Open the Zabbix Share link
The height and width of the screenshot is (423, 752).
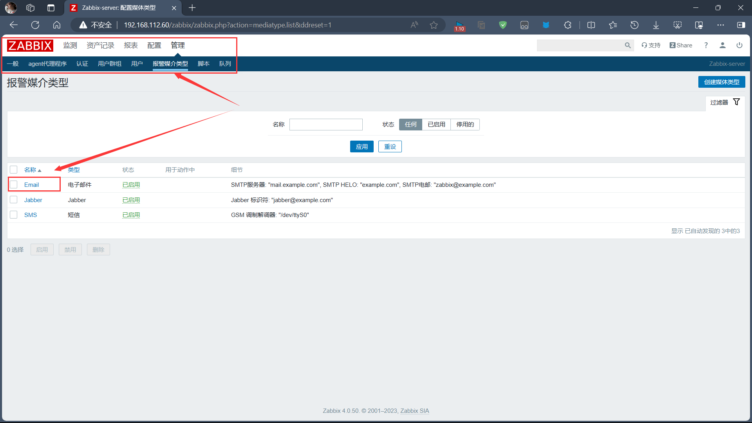coord(681,45)
